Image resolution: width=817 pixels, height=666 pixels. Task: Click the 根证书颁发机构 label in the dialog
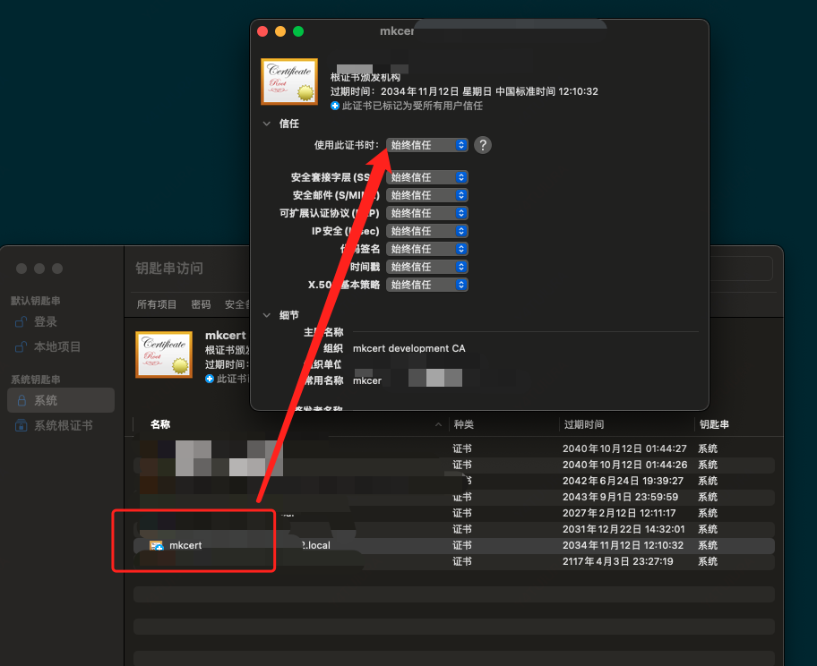point(365,78)
